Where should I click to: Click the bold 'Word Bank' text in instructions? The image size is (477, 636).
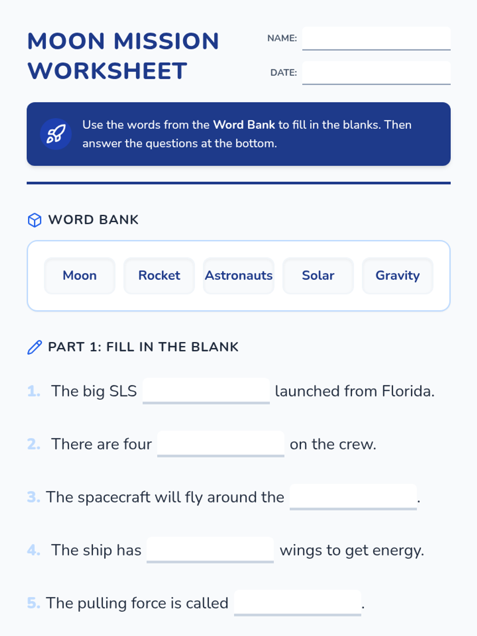click(244, 125)
